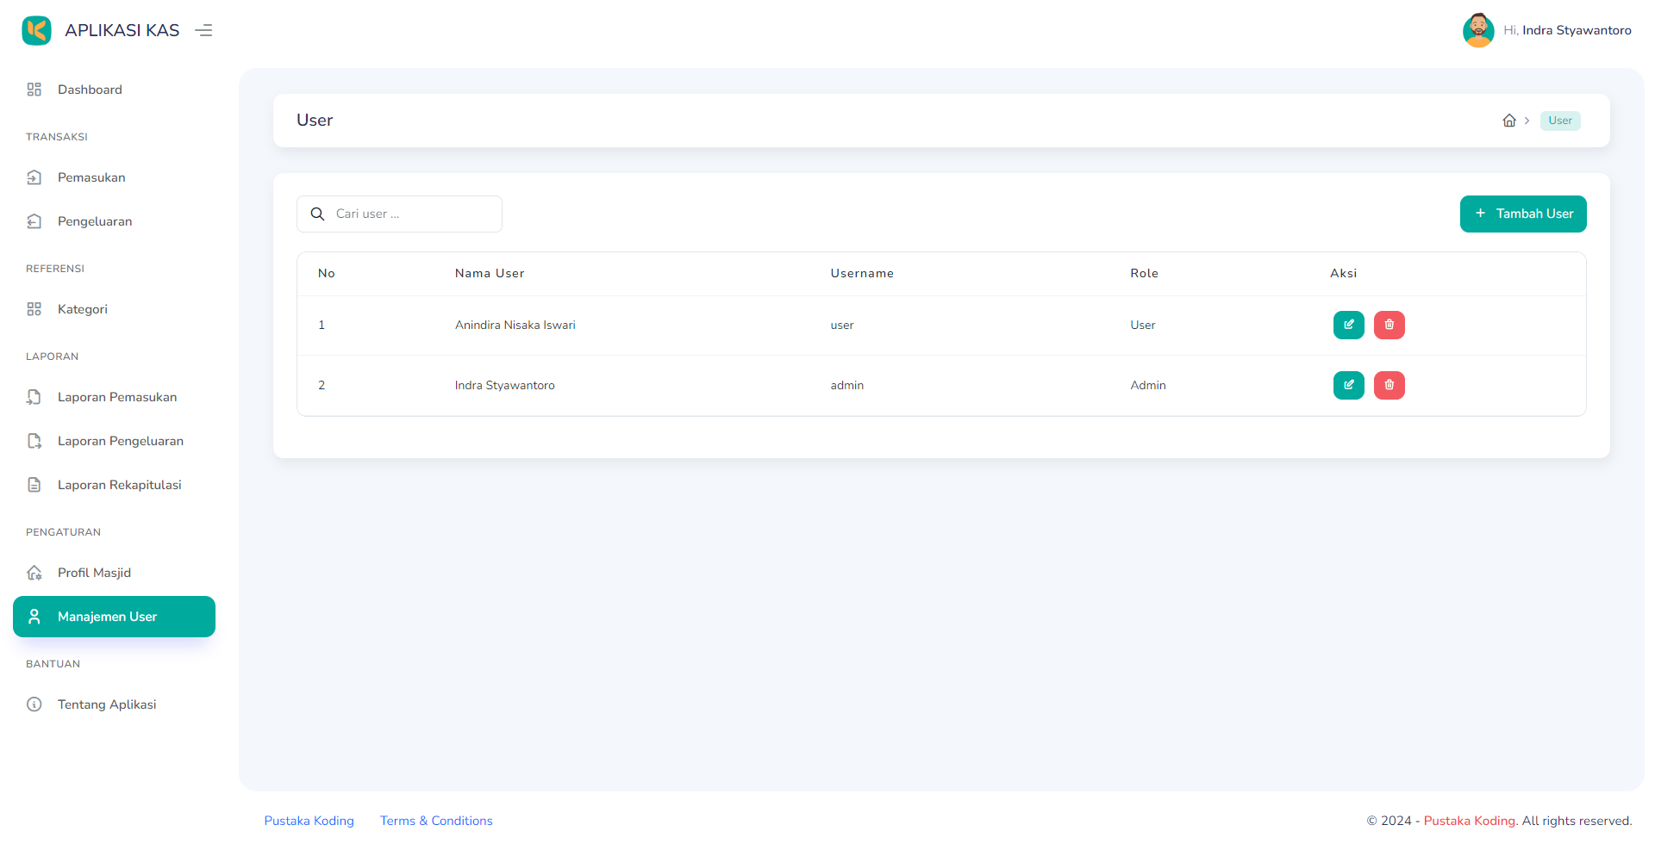Open the Laporan Rekapitulasi document icon
The image size is (1655, 850).
pyautogui.click(x=34, y=485)
